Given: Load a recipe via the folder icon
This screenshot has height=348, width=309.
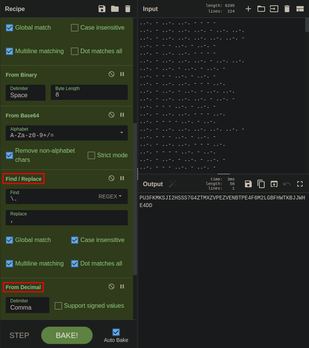Looking at the screenshot, I should [115, 9].
